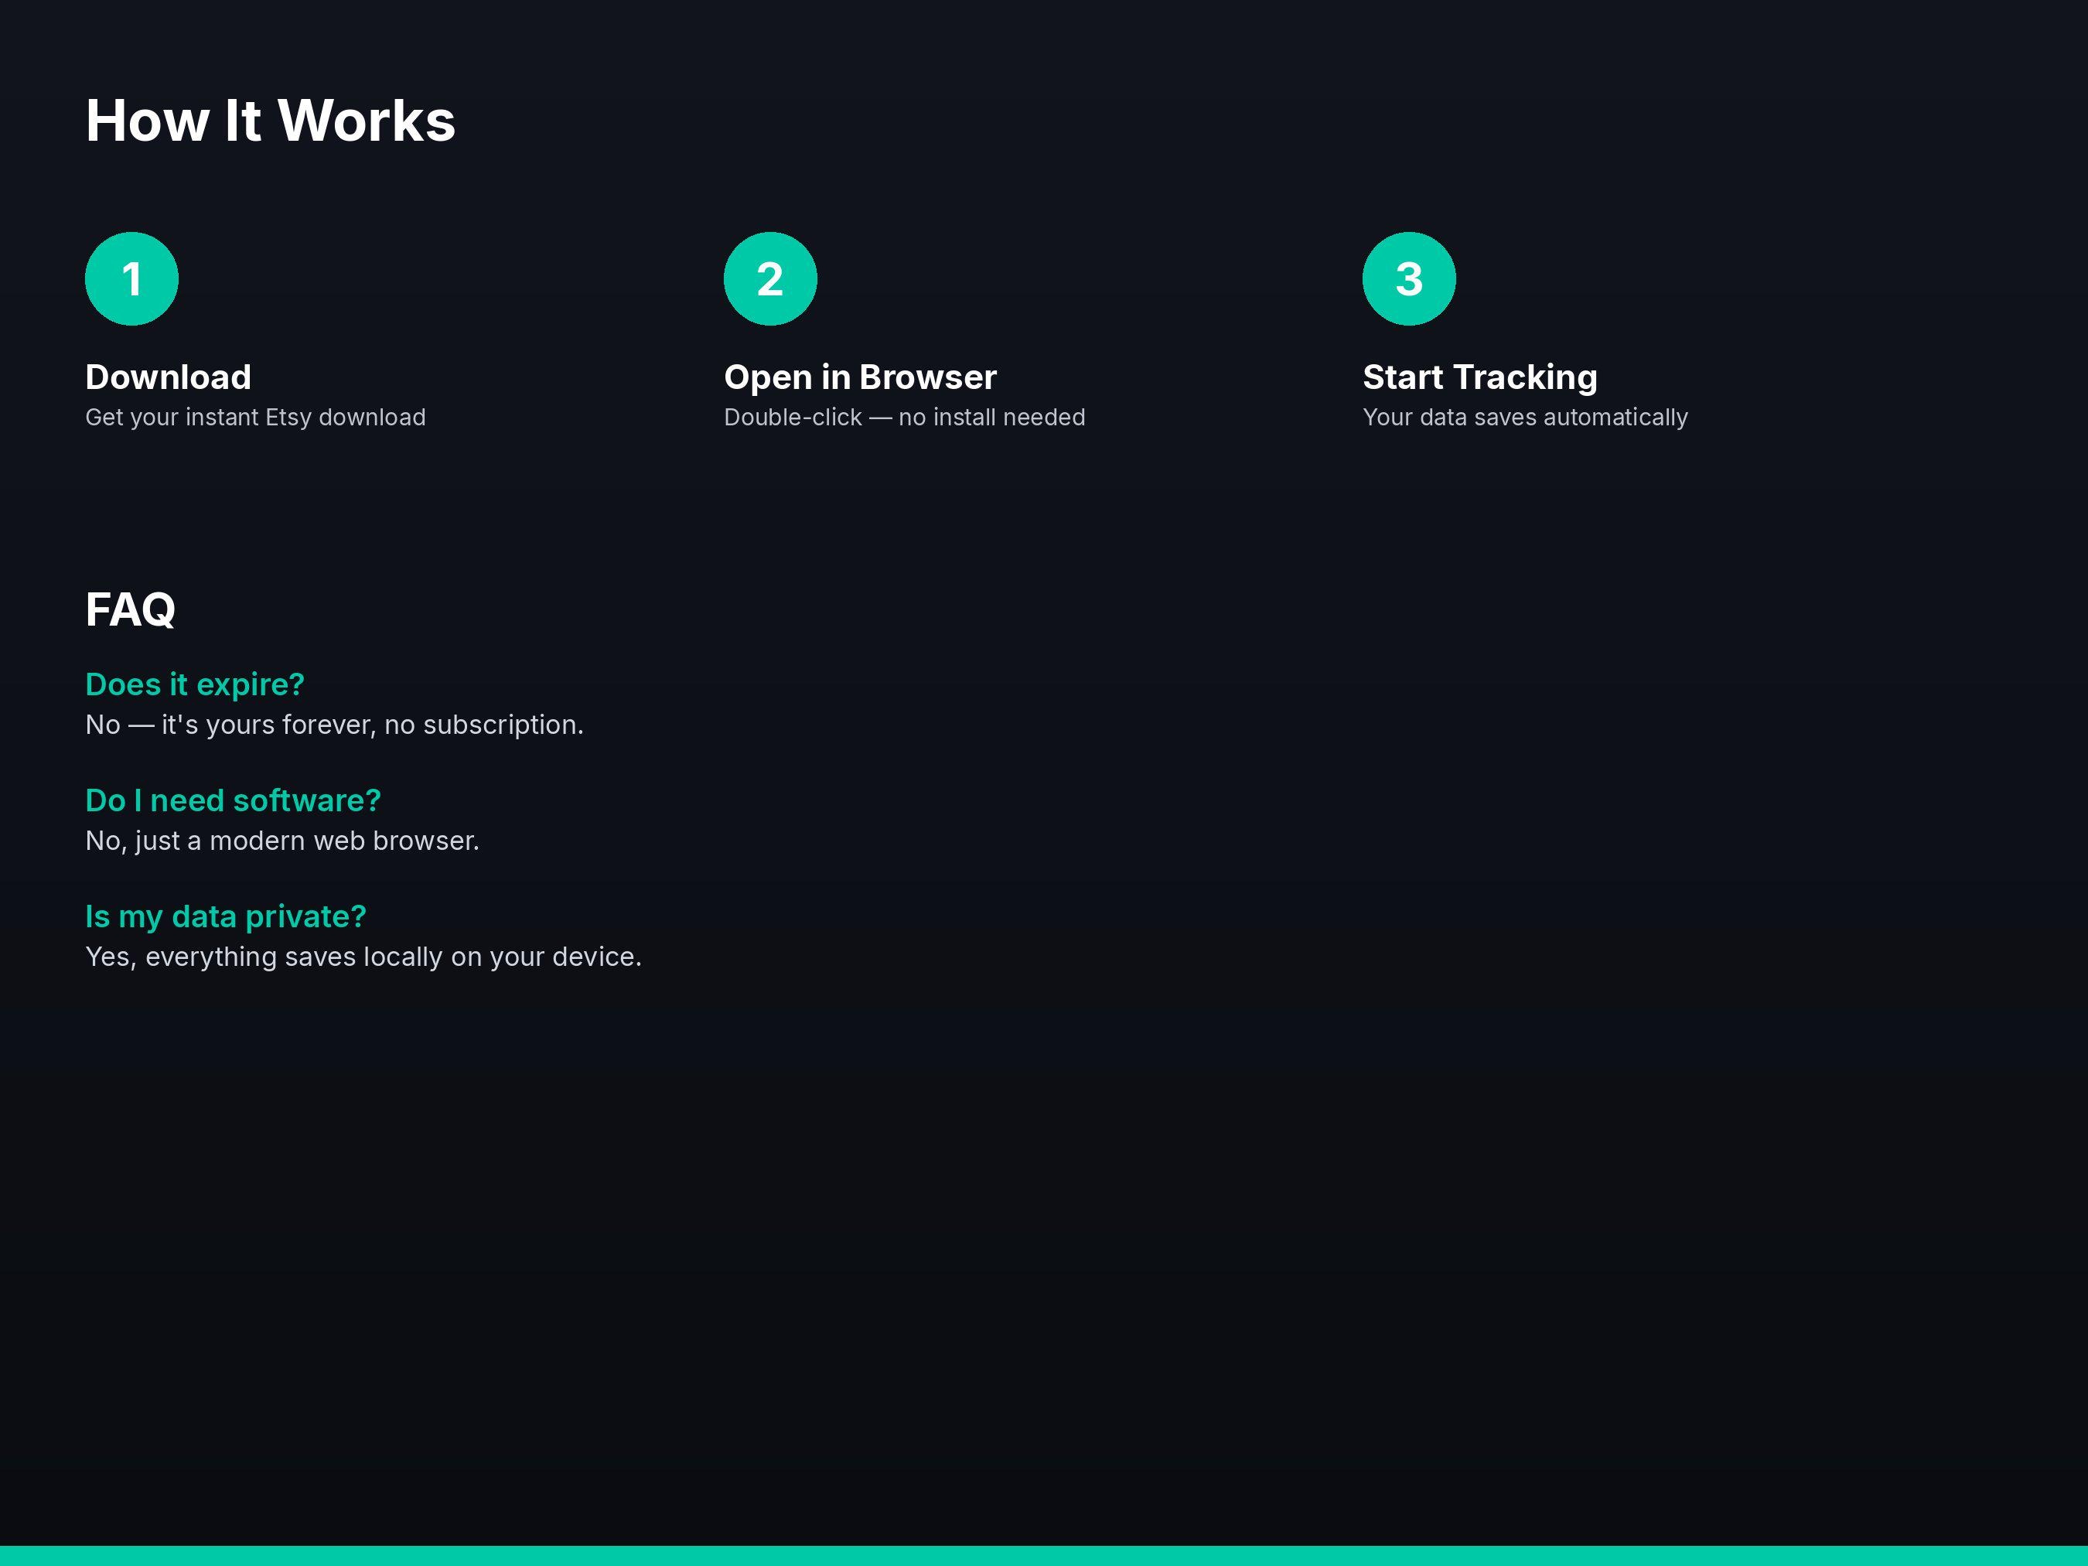Click the yours forever, no subscription answer
The image size is (2088, 1566).
point(334,725)
